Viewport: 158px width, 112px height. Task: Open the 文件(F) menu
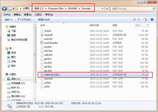point(7,14)
